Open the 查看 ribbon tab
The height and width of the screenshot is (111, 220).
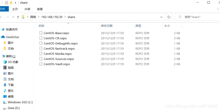[40, 9]
